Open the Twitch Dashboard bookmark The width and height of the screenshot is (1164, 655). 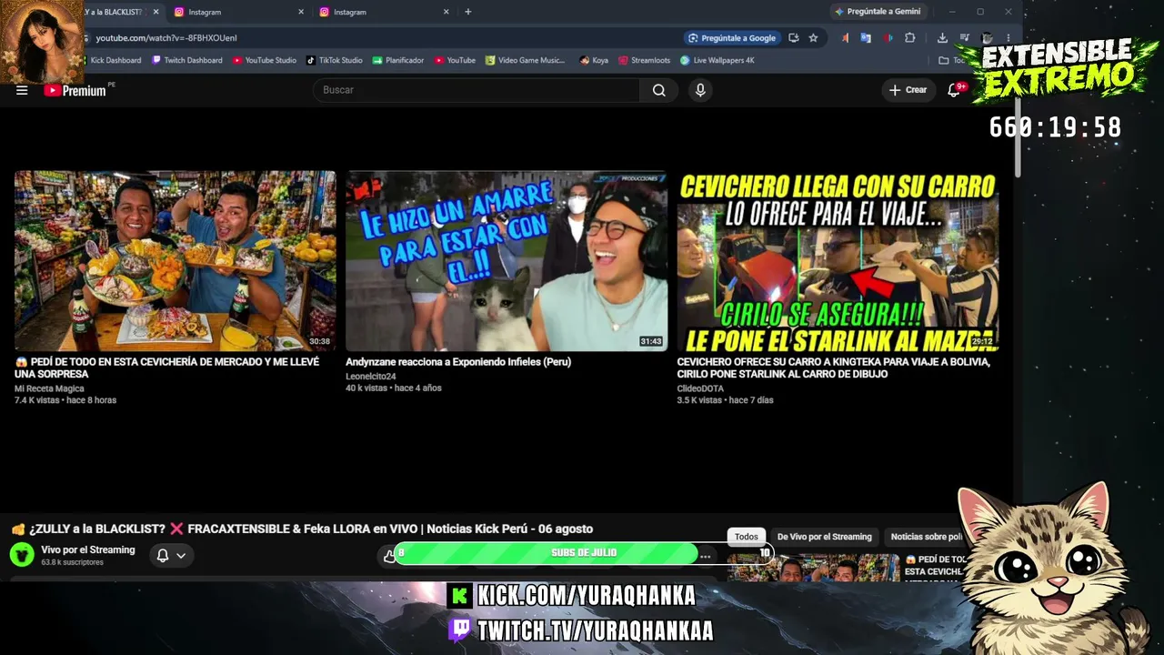(187, 60)
